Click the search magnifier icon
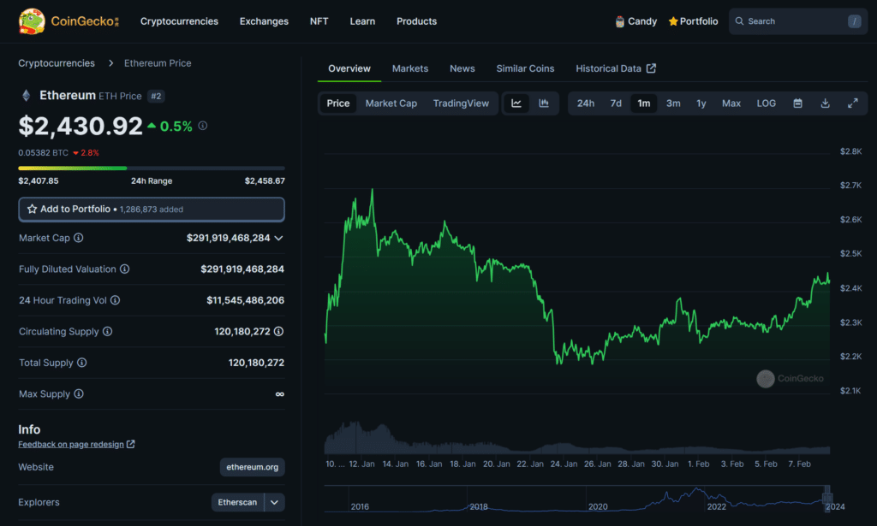 pos(739,21)
